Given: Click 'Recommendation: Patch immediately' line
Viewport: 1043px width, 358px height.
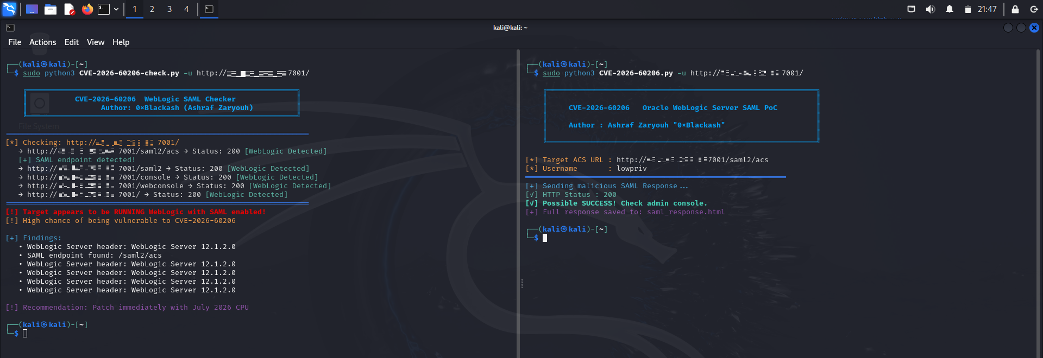Looking at the screenshot, I should (127, 308).
